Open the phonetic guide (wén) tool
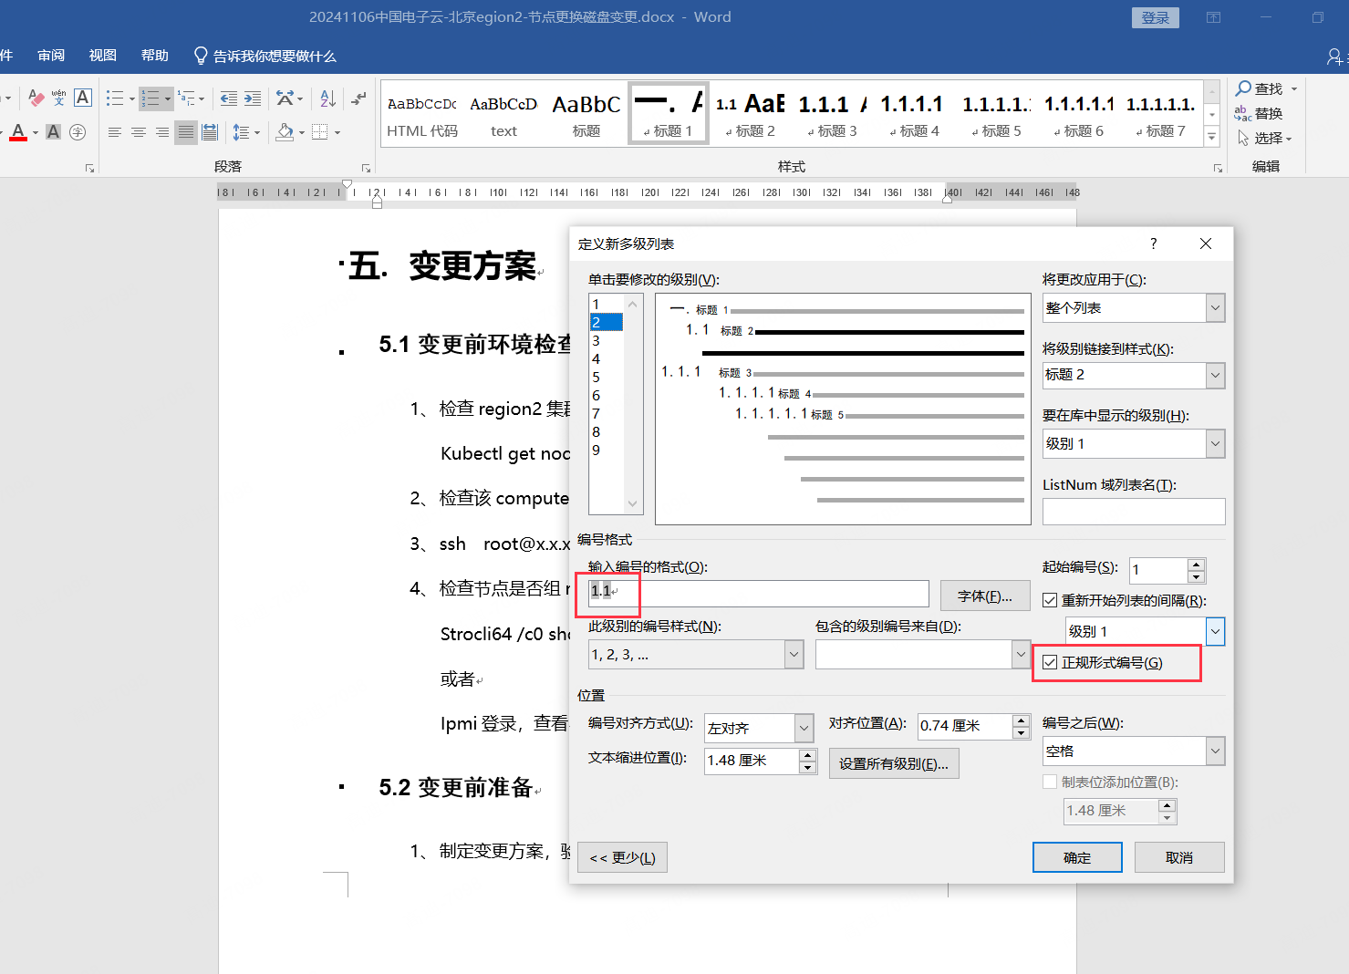The width and height of the screenshot is (1349, 974). (x=59, y=98)
